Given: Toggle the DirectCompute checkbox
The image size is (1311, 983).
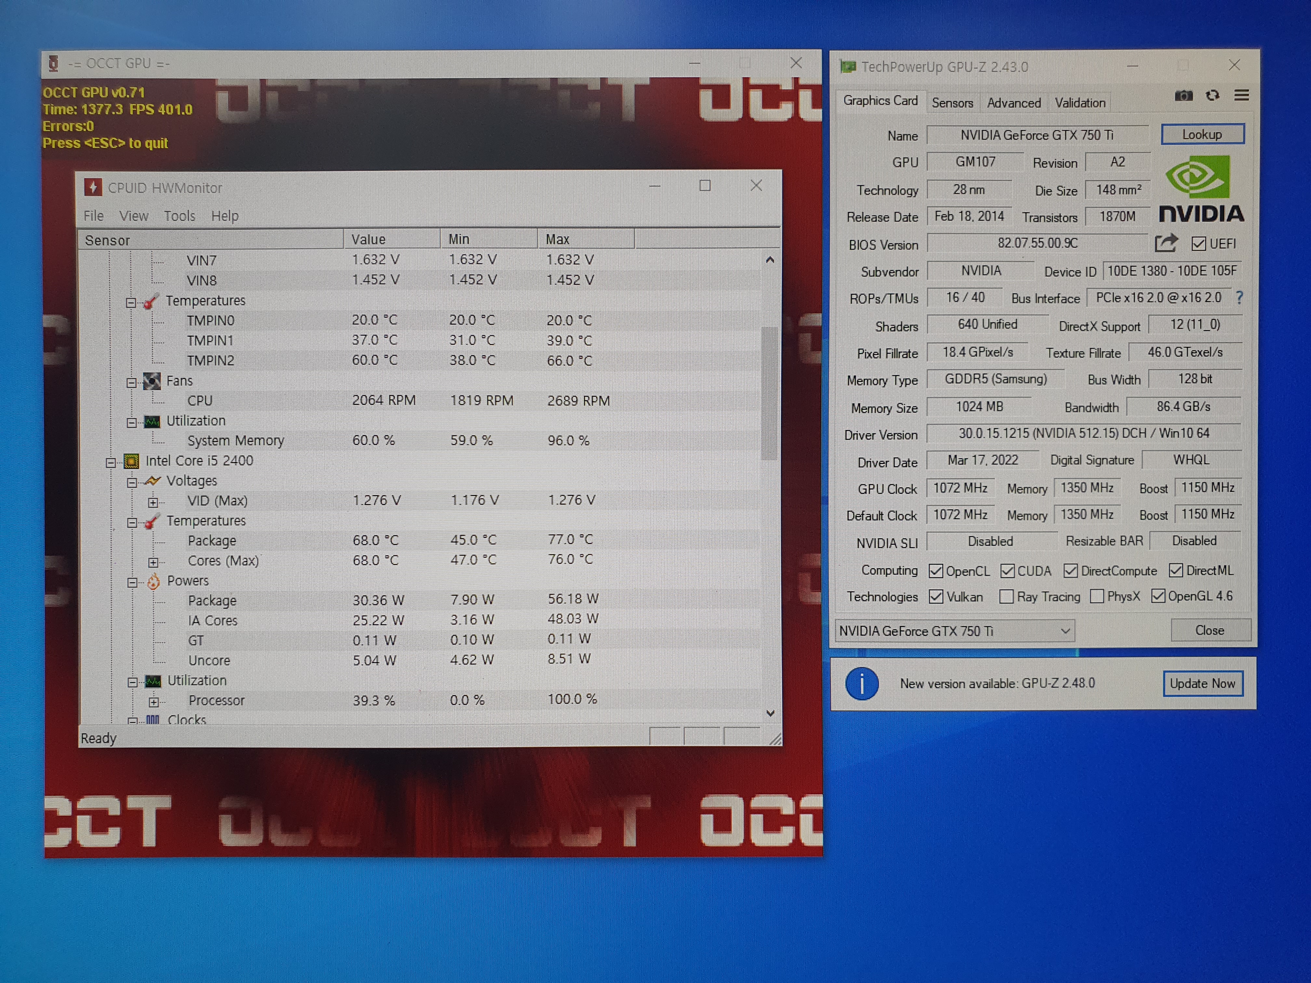Looking at the screenshot, I should pos(1070,570).
